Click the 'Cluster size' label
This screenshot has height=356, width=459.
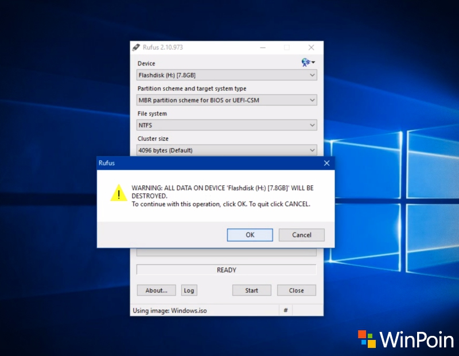click(x=153, y=138)
